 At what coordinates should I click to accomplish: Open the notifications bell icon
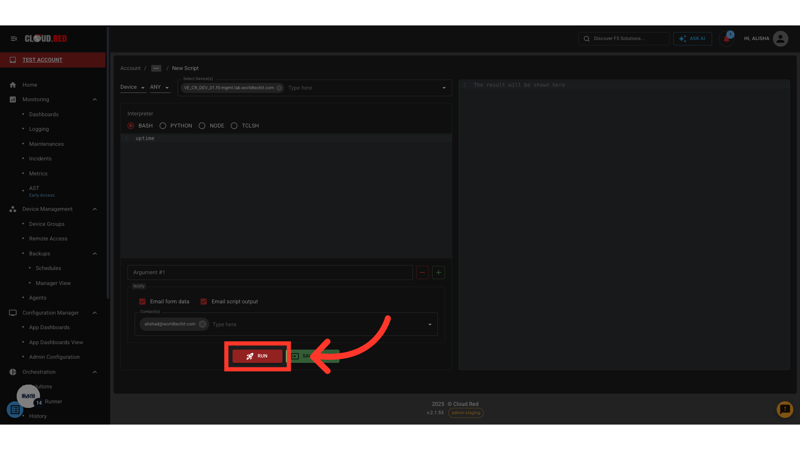(x=726, y=39)
